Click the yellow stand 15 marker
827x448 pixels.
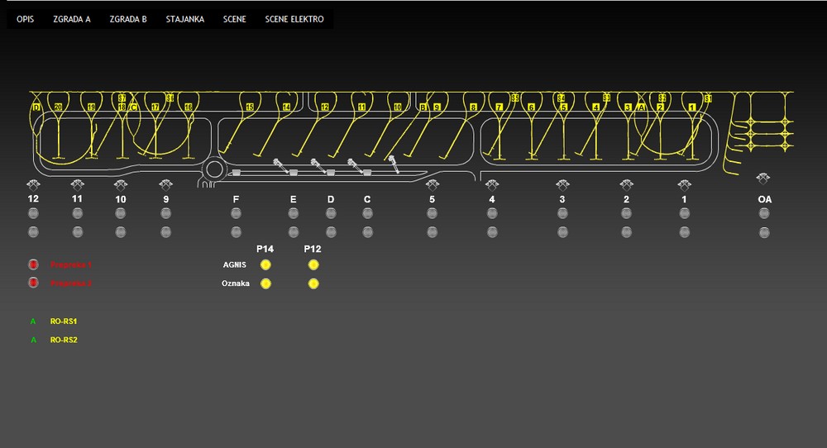tap(250, 107)
